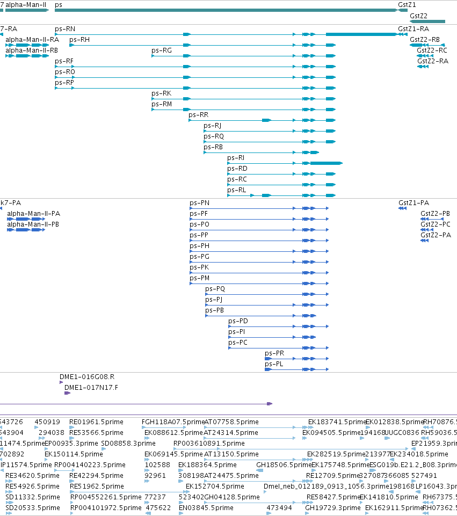457x516 pixels.
Task: Select EST RE01961.5prime
Action: 71,427
